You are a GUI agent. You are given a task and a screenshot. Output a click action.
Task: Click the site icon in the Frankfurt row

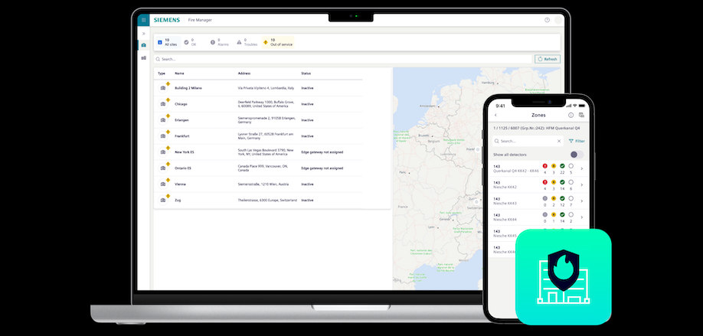point(163,136)
